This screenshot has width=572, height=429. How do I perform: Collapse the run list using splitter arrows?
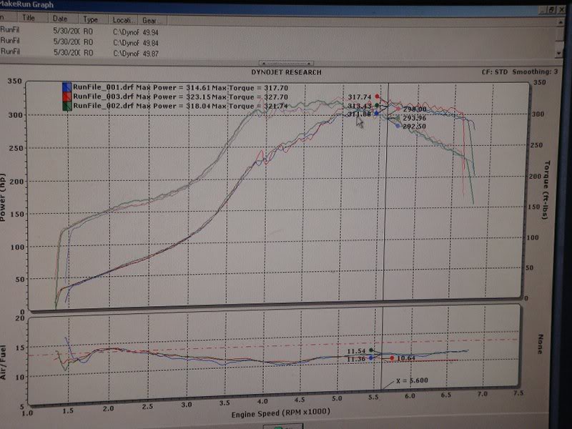(286, 64)
